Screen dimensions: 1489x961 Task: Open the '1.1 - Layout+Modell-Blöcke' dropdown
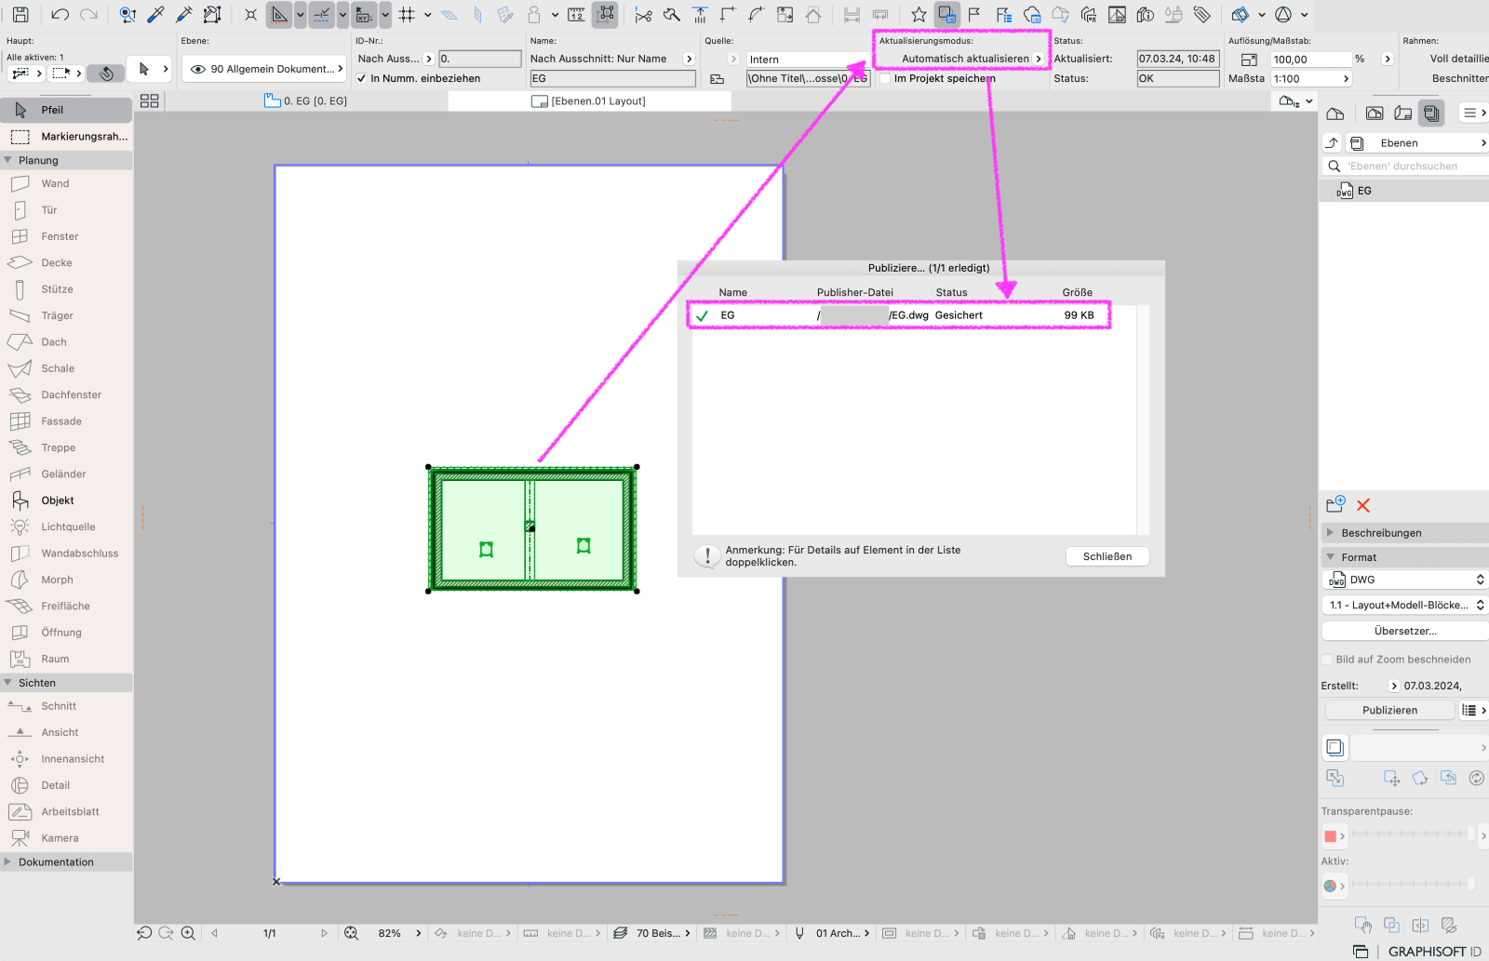(x=1404, y=605)
